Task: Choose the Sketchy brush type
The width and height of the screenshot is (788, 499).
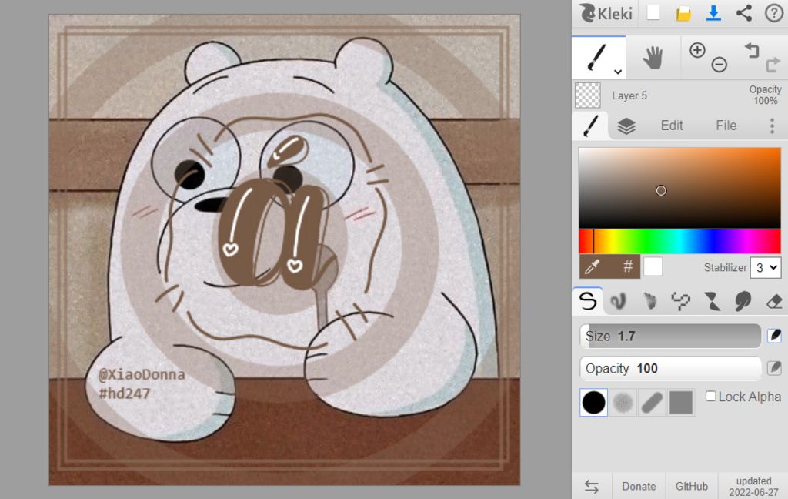Action: click(x=649, y=301)
